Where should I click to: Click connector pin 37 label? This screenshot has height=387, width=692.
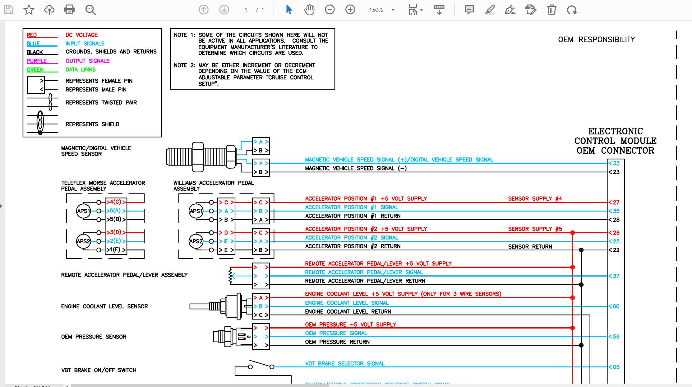[614, 276]
